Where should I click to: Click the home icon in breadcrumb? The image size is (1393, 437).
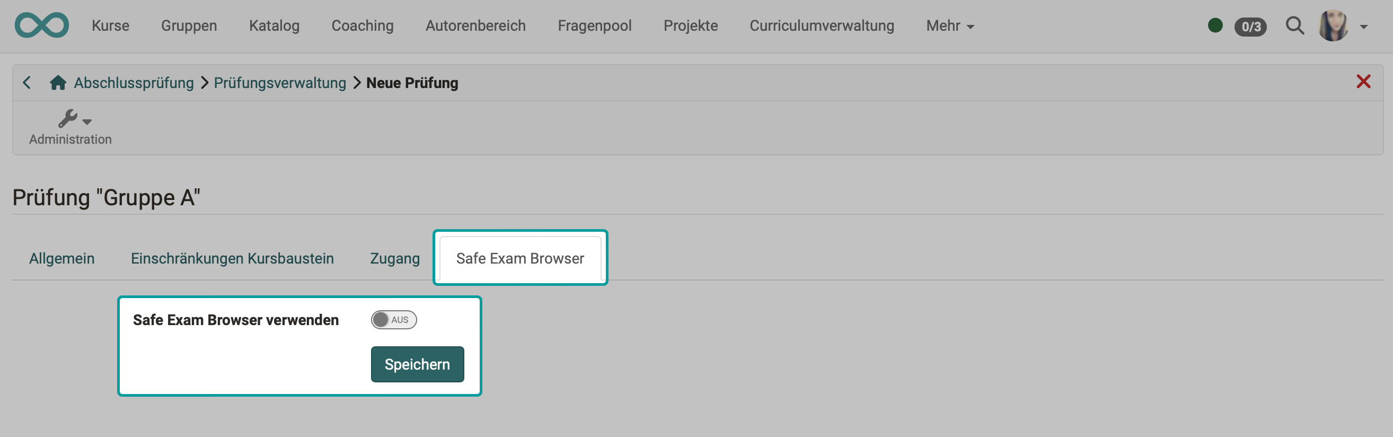[58, 83]
